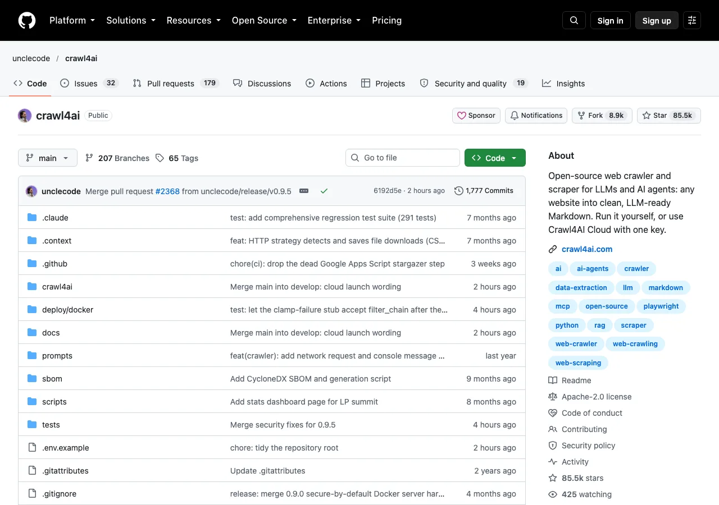Open pull request #2368 link

tap(167, 191)
